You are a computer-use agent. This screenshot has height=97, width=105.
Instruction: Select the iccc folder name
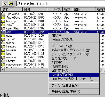9,54
